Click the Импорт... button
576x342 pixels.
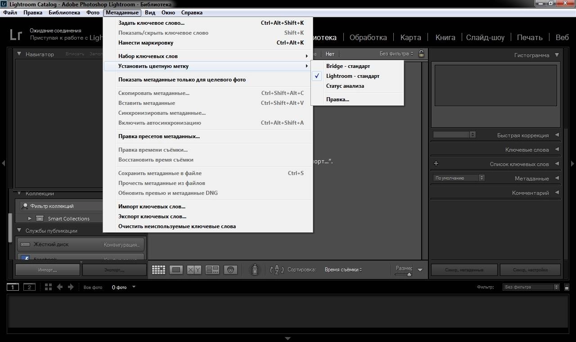tap(48, 270)
